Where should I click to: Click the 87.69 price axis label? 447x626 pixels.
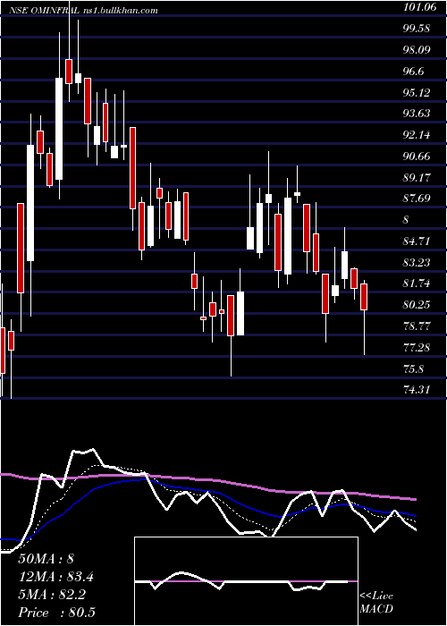point(417,199)
